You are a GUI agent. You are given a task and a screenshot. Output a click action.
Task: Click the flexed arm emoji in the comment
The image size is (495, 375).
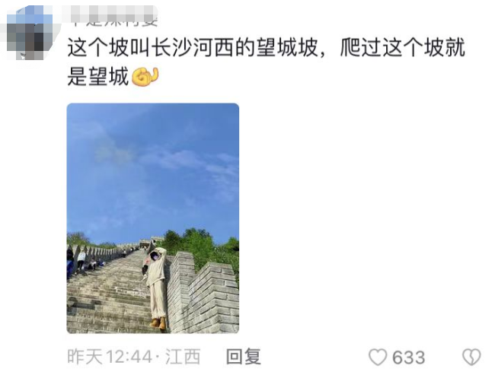click(x=145, y=78)
